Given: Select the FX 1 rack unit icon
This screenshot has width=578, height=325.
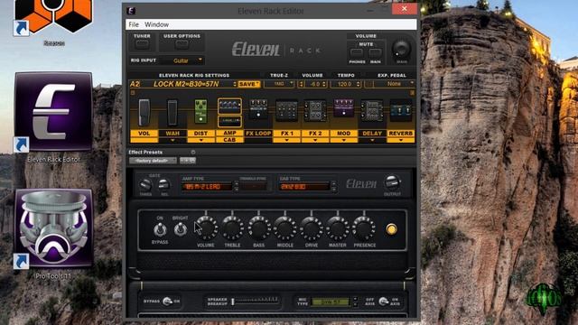Looking at the screenshot, I should (x=286, y=110).
